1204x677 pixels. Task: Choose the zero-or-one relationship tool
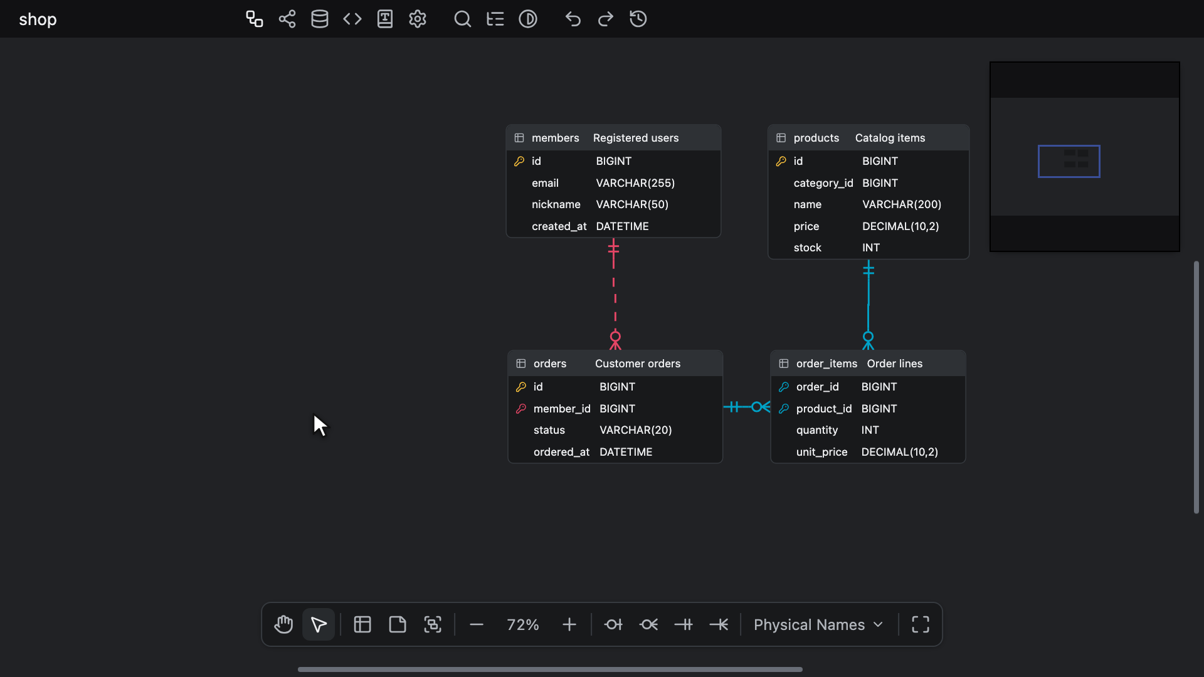pos(613,624)
